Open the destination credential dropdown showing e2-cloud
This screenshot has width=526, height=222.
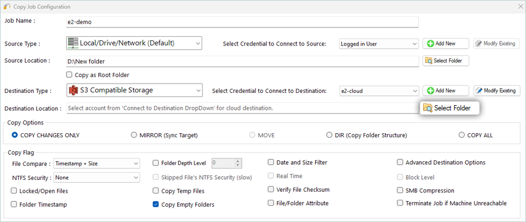[x=379, y=91]
